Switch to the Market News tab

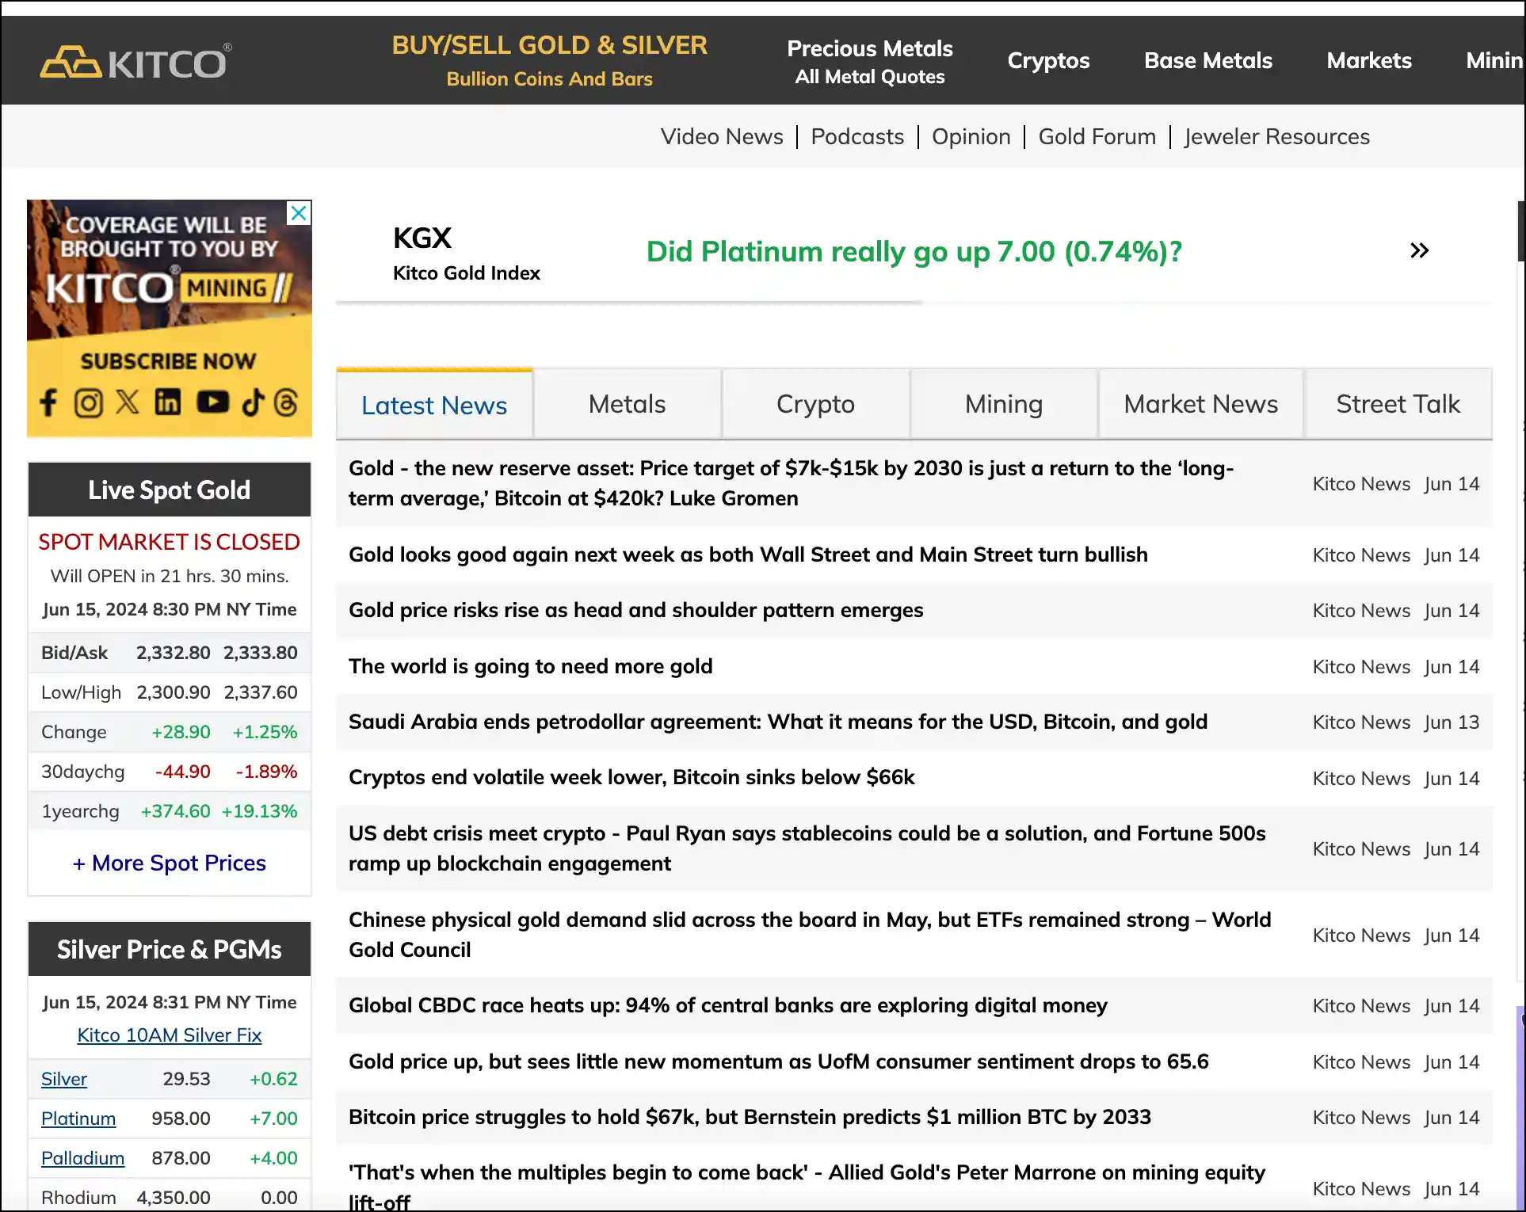pyautogui.click(x=1200, y=404)
